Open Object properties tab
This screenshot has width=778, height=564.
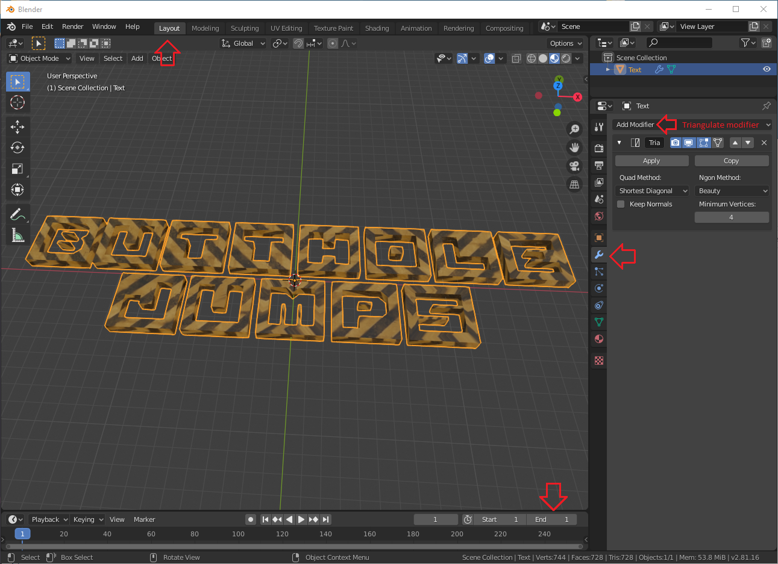tap(599, 238)
